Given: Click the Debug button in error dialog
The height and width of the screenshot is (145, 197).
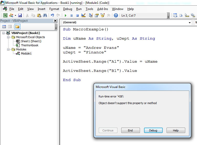Looking at the screenshot, I should click(153, 130).
